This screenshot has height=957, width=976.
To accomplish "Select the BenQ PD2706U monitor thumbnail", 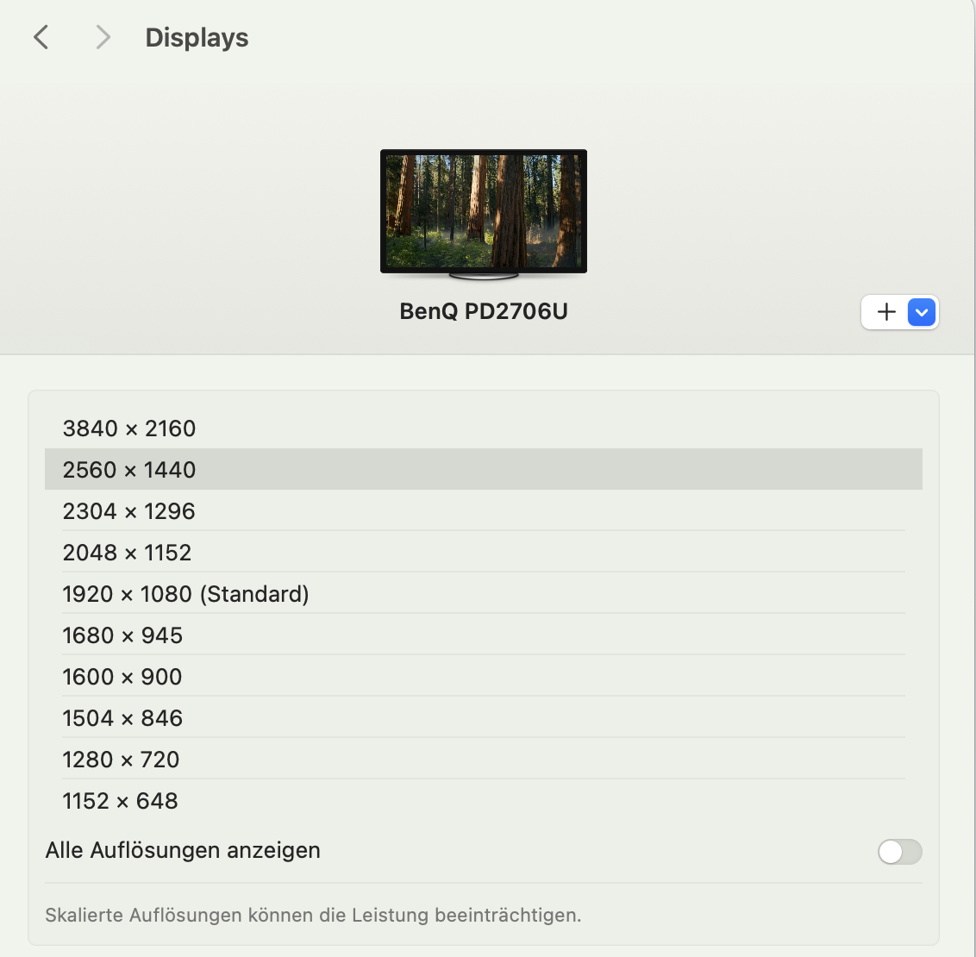I will [x=484, y=212].
